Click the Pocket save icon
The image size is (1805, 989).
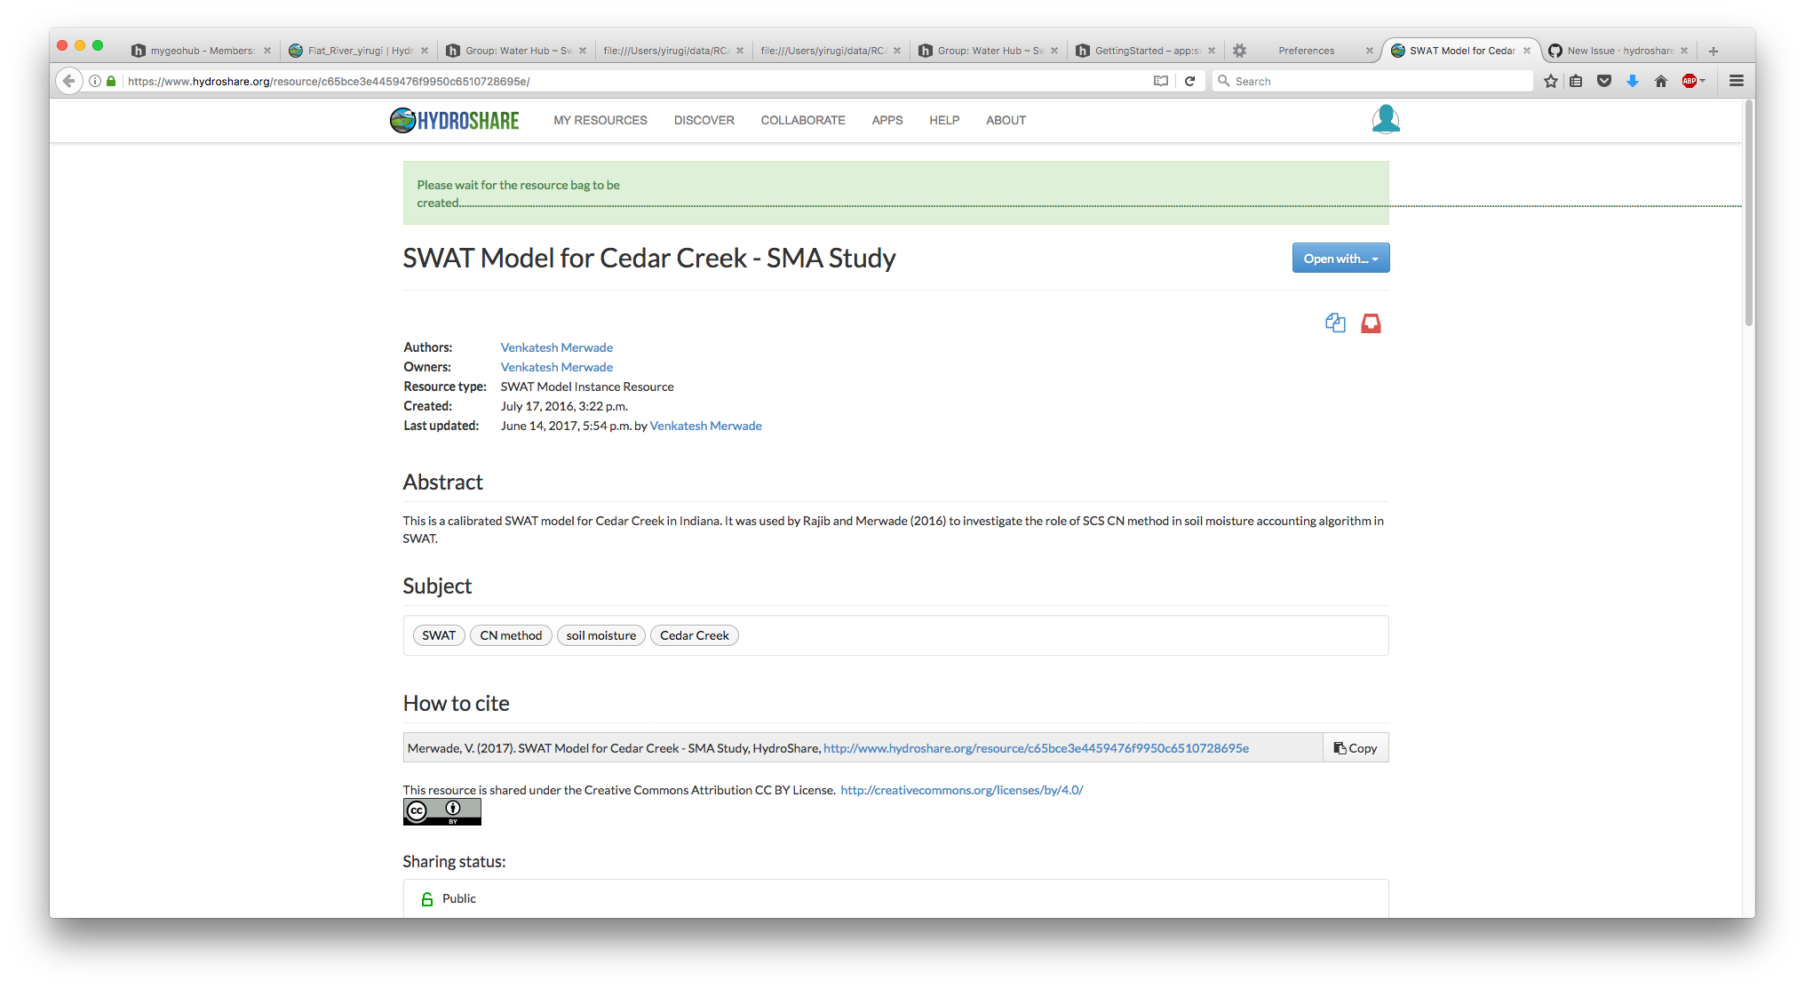[x=1604, y=81]
